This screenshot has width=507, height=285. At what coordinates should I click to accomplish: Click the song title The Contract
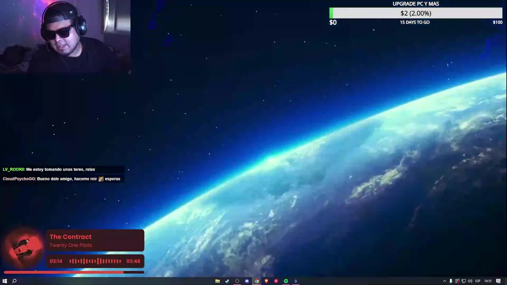click(71, 237)
